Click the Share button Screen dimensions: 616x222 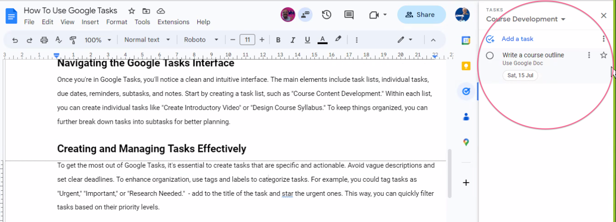(421, 15)
